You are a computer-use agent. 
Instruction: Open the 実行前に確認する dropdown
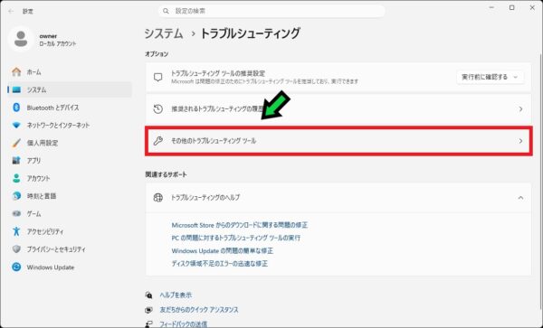point(490,77)
